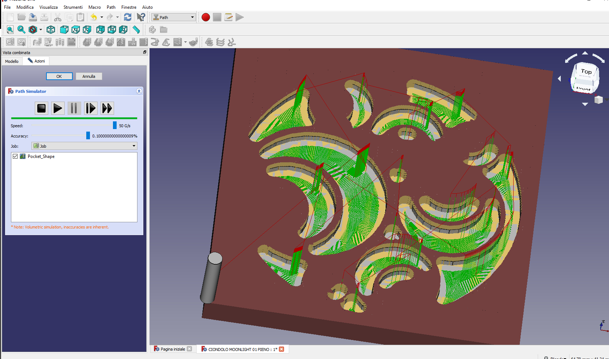Click the Fit Selection magnifier icon

22,30
